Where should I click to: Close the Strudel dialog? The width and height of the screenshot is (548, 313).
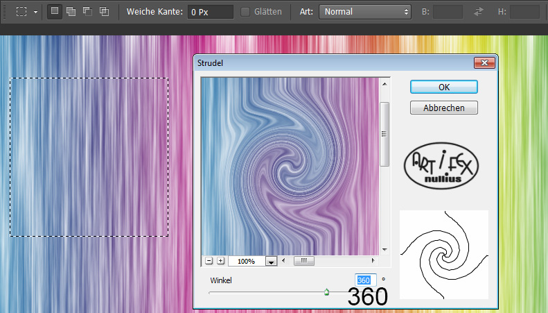coord(484,63)
